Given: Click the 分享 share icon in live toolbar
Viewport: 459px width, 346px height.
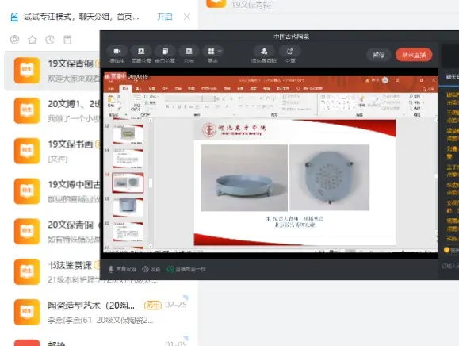Looking at the screenshot, I should click(x=290, y=52).
